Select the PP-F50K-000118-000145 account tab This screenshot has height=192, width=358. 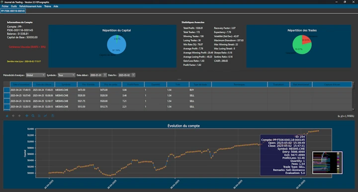(13, 11)
